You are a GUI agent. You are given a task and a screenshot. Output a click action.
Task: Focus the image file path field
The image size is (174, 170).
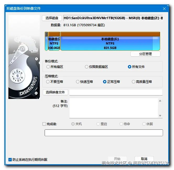click(x=116, y=92)
